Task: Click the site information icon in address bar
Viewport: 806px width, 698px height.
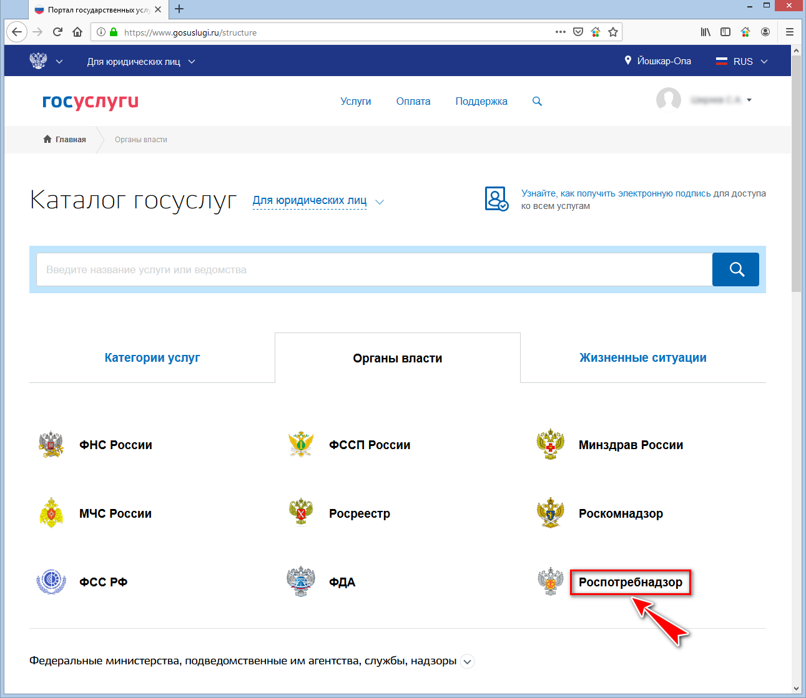Action: click(x=101, y=32)
